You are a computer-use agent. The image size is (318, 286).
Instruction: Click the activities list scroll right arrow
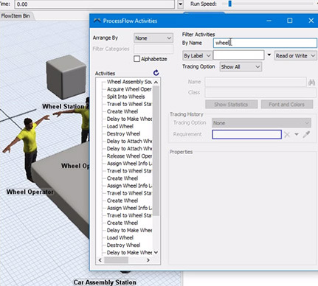tap(148, 260)
